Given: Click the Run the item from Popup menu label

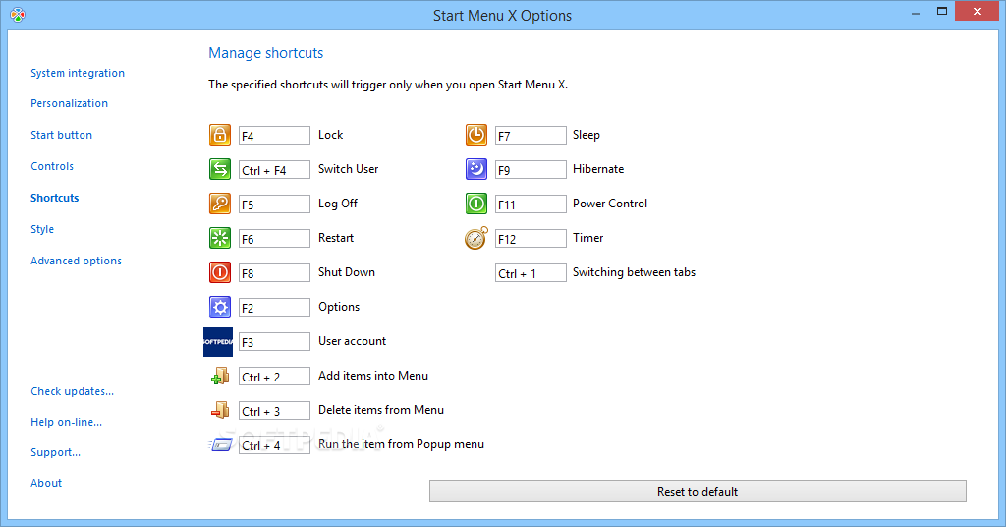Looking at the screenshot, I should pyautogui.click(x=401, y=444).
